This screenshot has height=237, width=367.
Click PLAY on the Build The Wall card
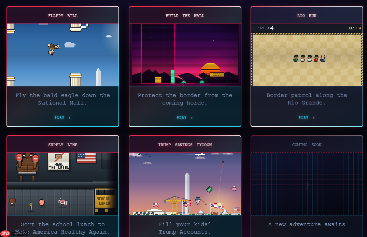[x=185, y=117]
